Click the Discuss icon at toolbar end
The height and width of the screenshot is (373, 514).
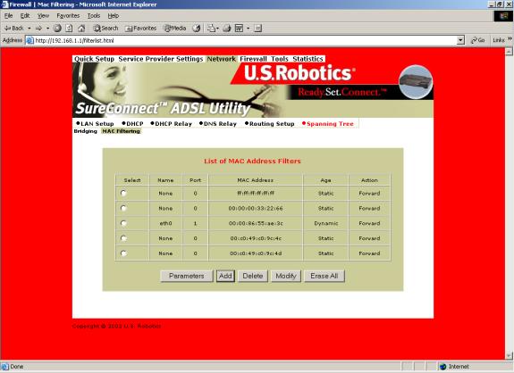point(258,29)
